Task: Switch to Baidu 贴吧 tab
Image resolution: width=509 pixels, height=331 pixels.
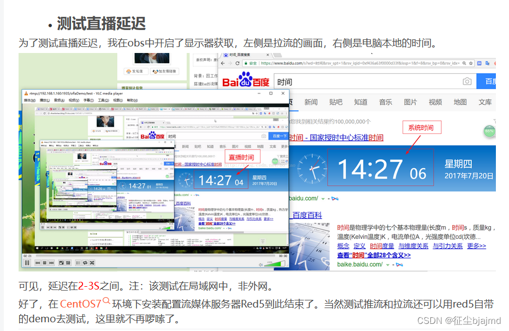Action: click(336, 102)
